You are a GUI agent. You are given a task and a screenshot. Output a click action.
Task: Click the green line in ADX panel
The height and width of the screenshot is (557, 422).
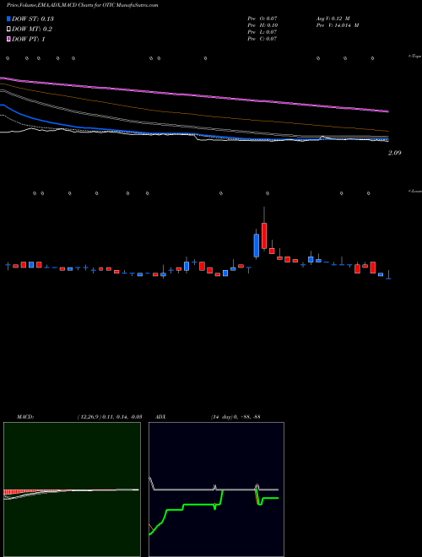point(199,504)
